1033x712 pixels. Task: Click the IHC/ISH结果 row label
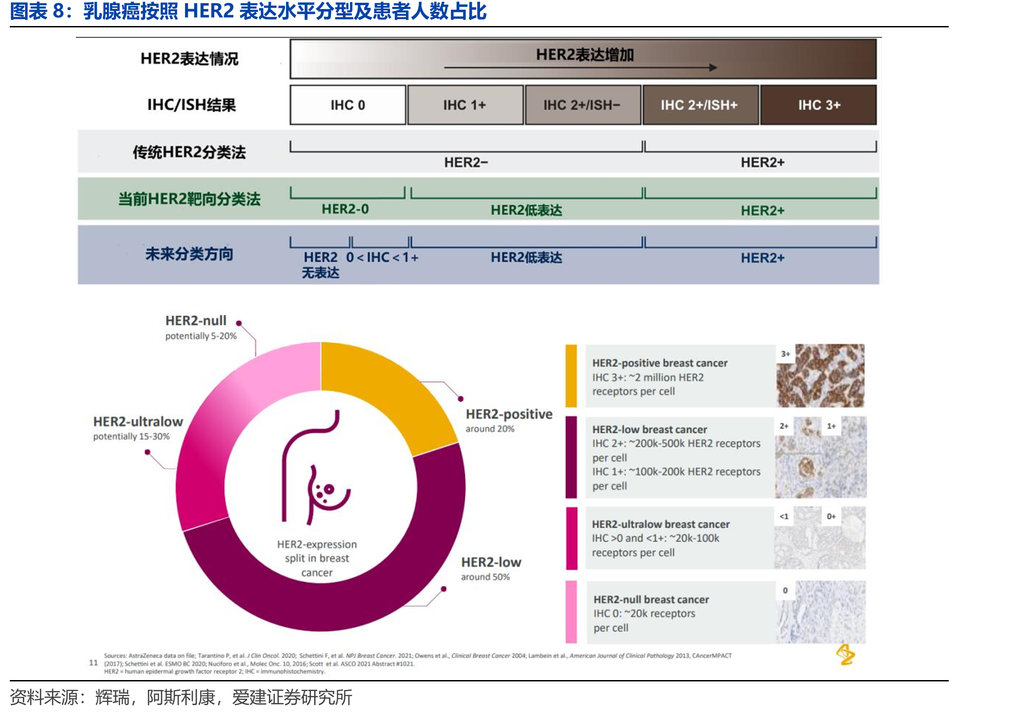[191, 105]
